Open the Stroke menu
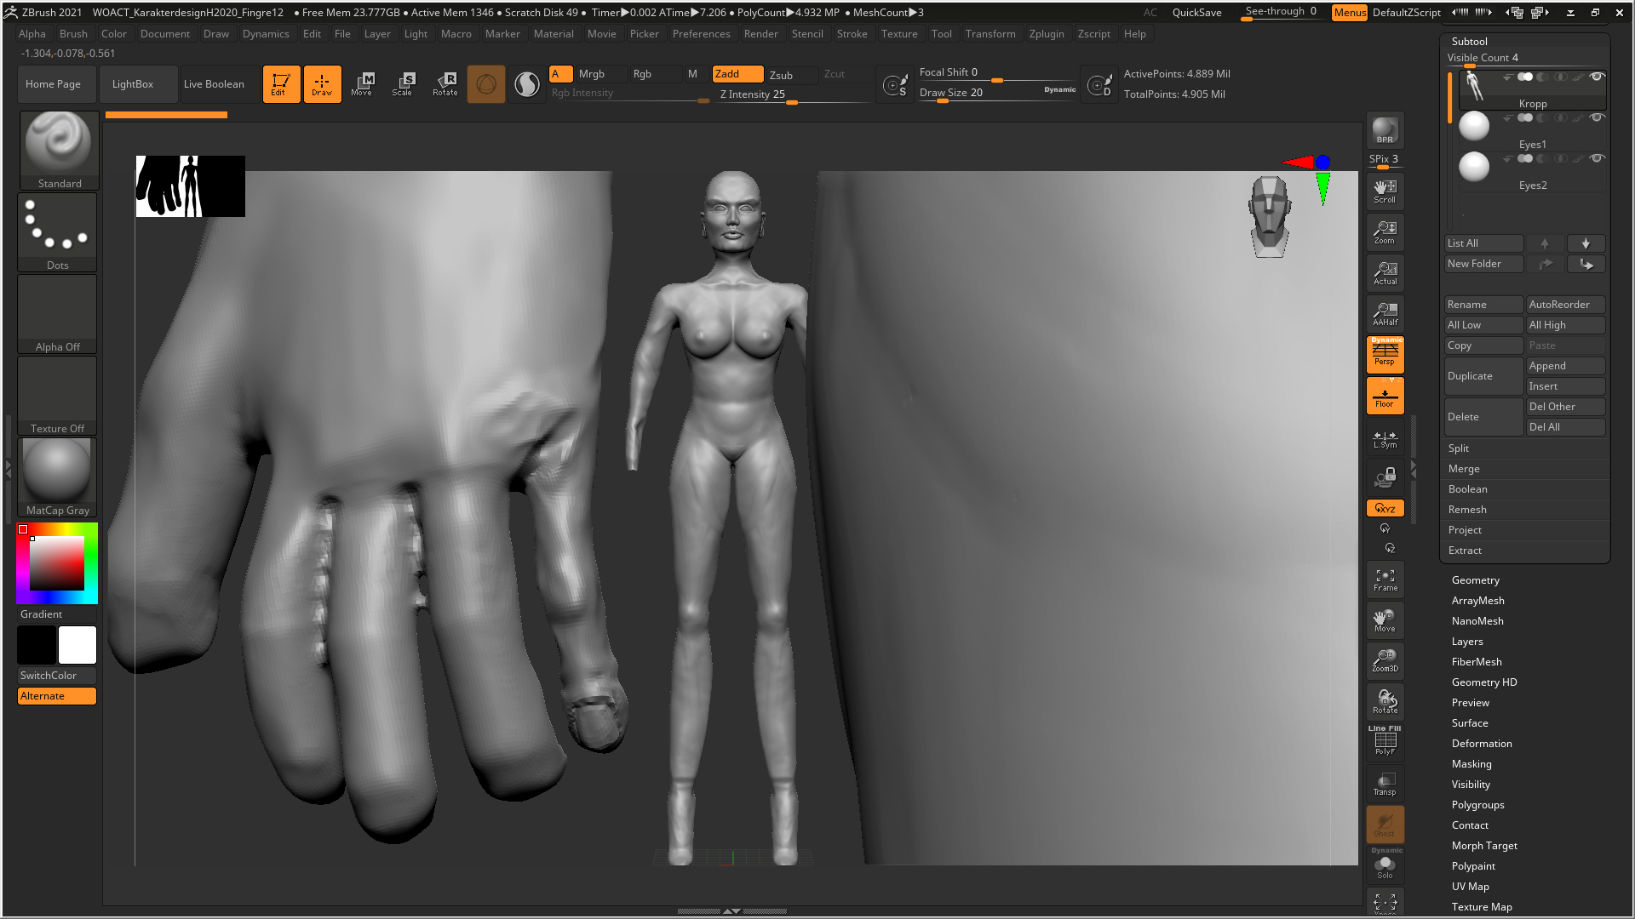The height and width of the screenshot is (919, 1635). (x=852, y=34)
